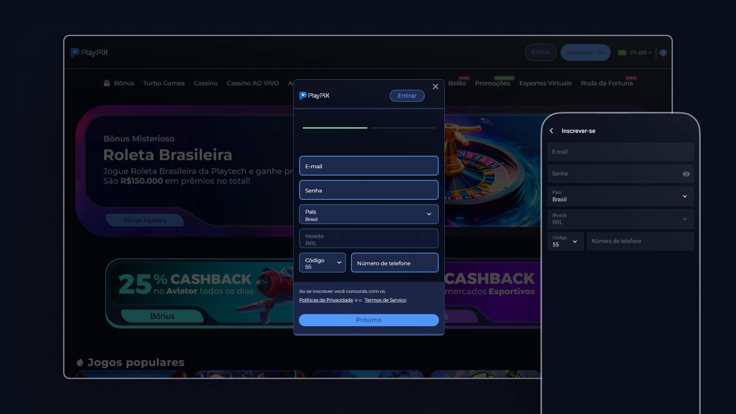Click the back arrow icon in mobile view
Screen dimensions: 736x414
(552, 130)
